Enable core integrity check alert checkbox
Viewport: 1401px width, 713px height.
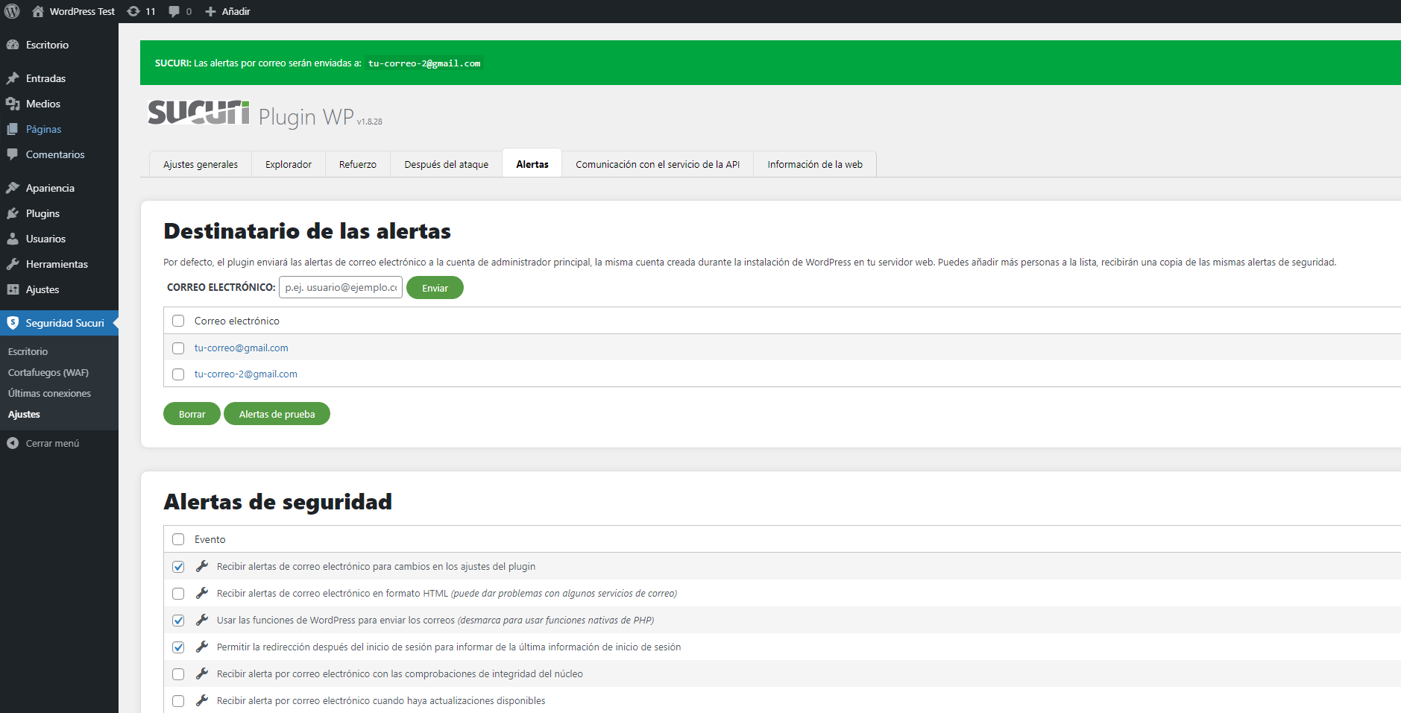click(178, 674)
